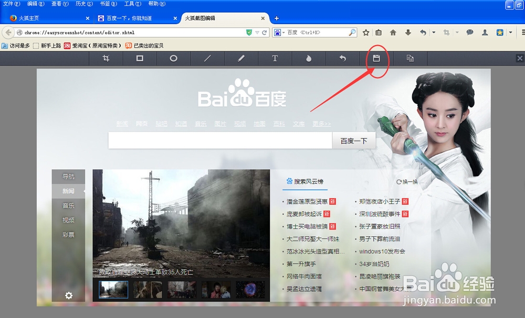525x318 pixels.
Task: Open the downloads arrow icon
Action: click(x=408, y=32)
